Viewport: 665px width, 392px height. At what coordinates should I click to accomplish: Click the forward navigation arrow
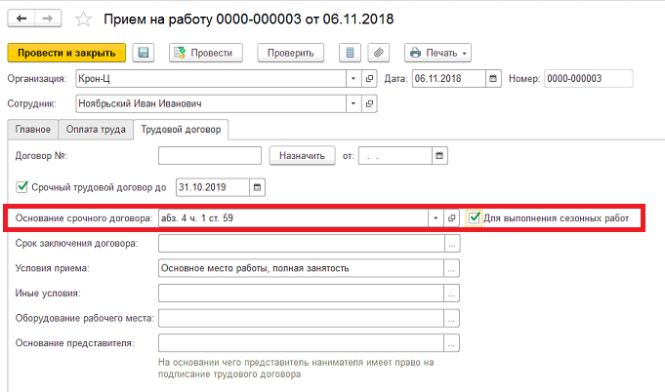coord(48,19)
